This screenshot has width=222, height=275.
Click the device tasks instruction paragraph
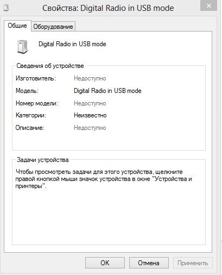(x=104, y=179)
